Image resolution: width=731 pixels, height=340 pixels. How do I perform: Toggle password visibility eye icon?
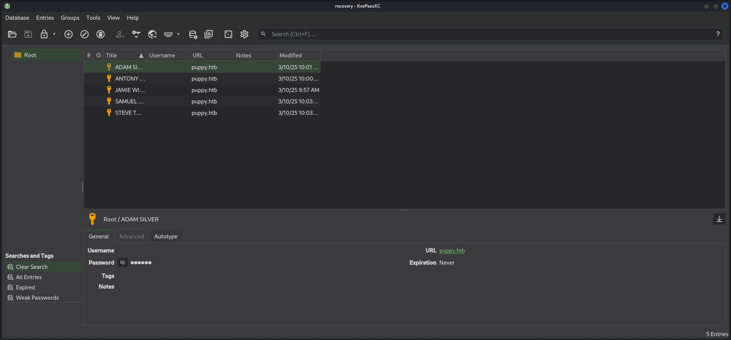click(x=123, y=262)
